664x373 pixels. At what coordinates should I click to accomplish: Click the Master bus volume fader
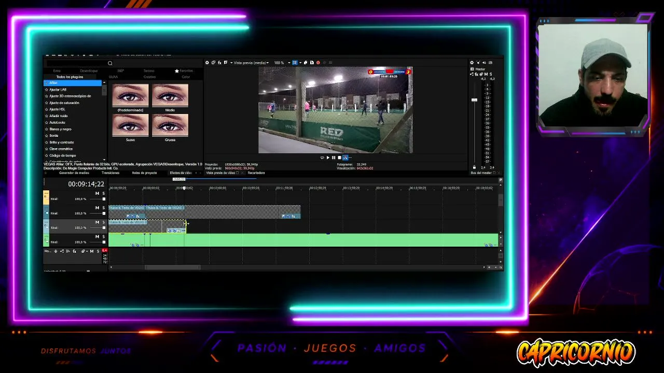474,99
